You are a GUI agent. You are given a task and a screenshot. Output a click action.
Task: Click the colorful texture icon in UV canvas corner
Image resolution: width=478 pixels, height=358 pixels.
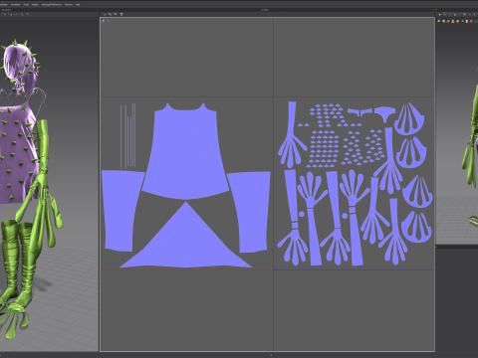click(104, 21)
